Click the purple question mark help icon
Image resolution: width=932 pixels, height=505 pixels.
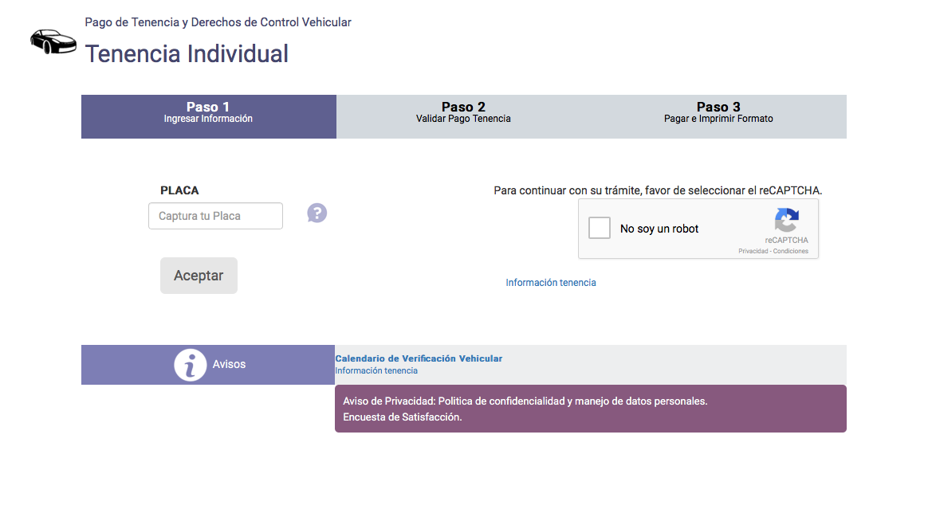317,213
